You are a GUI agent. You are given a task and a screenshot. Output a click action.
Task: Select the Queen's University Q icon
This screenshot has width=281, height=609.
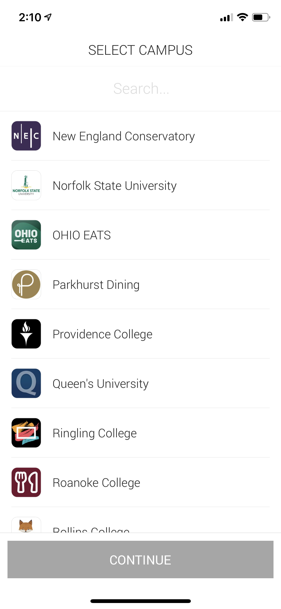point(26,383)
